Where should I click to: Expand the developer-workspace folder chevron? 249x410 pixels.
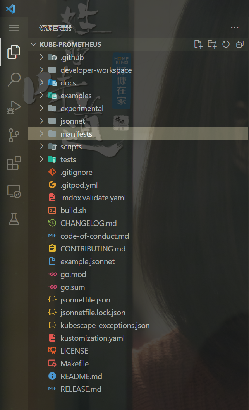(42, 70)
